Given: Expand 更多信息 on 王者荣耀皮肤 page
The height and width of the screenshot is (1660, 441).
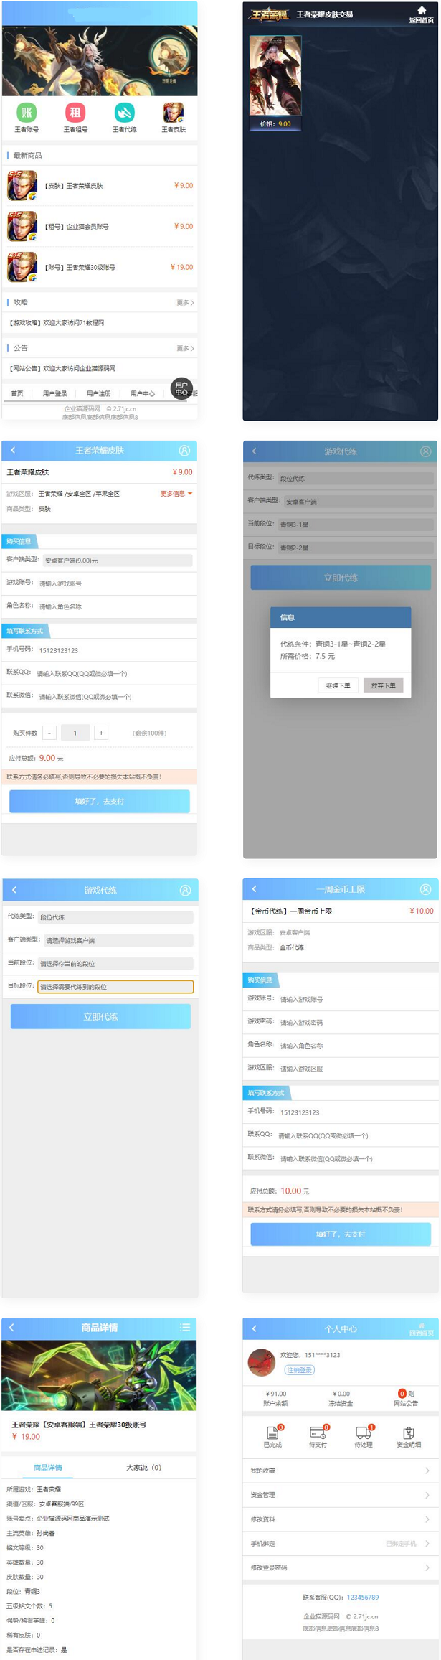Looking at the screenshot, I should [x=176, y=493].
